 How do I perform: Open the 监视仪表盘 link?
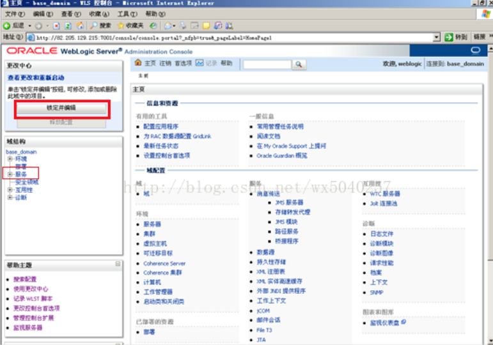click(384, 323)
